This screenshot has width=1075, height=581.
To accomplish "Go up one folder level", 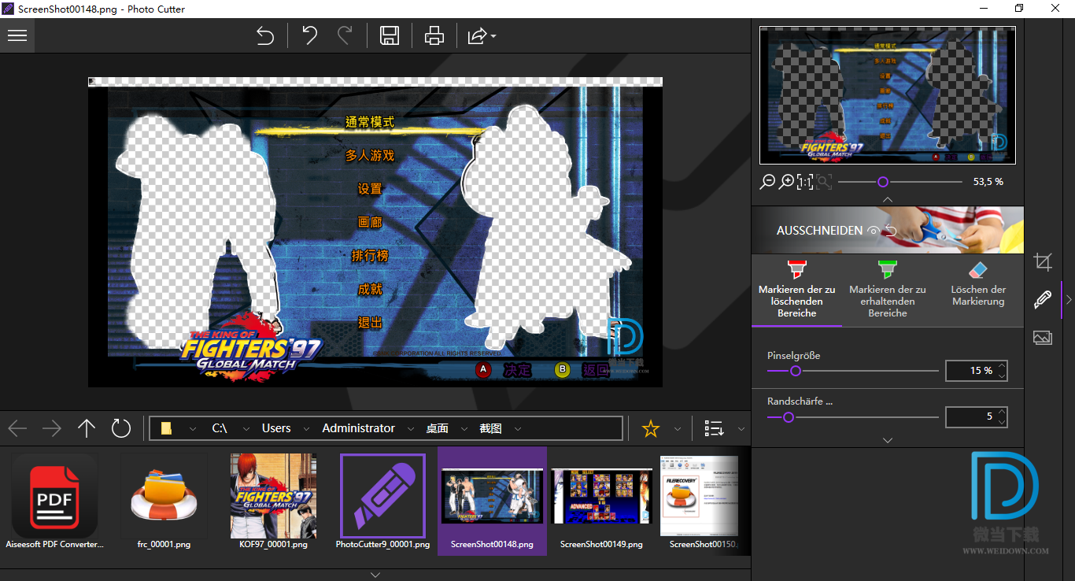I will point(87,428).
